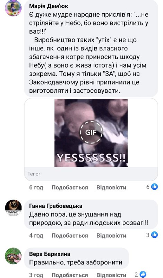163x278 pixels.
Task: Open the Ганна Грабовецька name link
Action: click(56, 206)
